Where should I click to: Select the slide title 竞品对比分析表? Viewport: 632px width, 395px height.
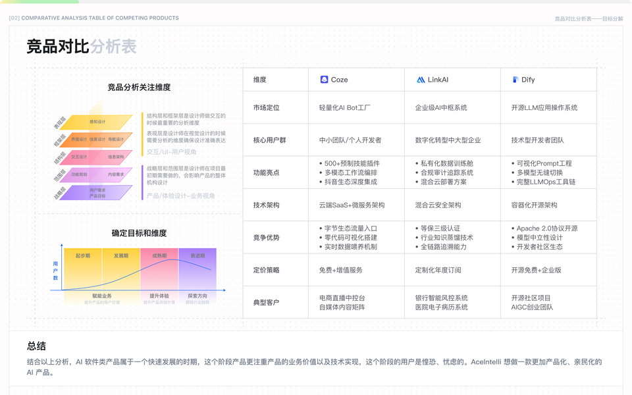(82, 46)
